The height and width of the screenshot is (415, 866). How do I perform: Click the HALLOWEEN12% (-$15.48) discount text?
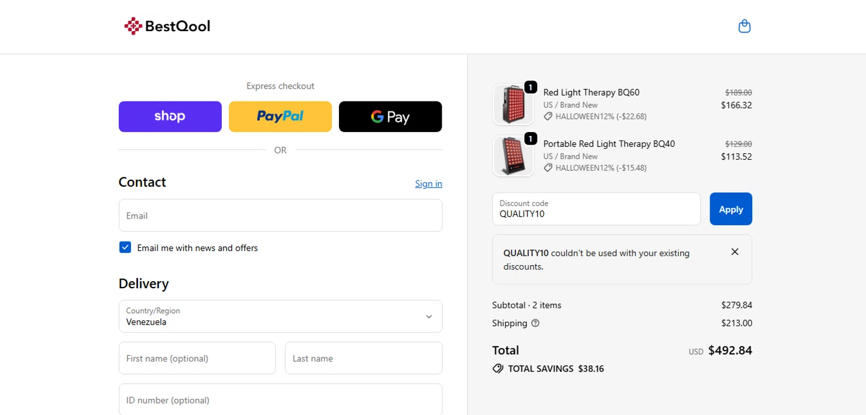(x=601, y=168)
